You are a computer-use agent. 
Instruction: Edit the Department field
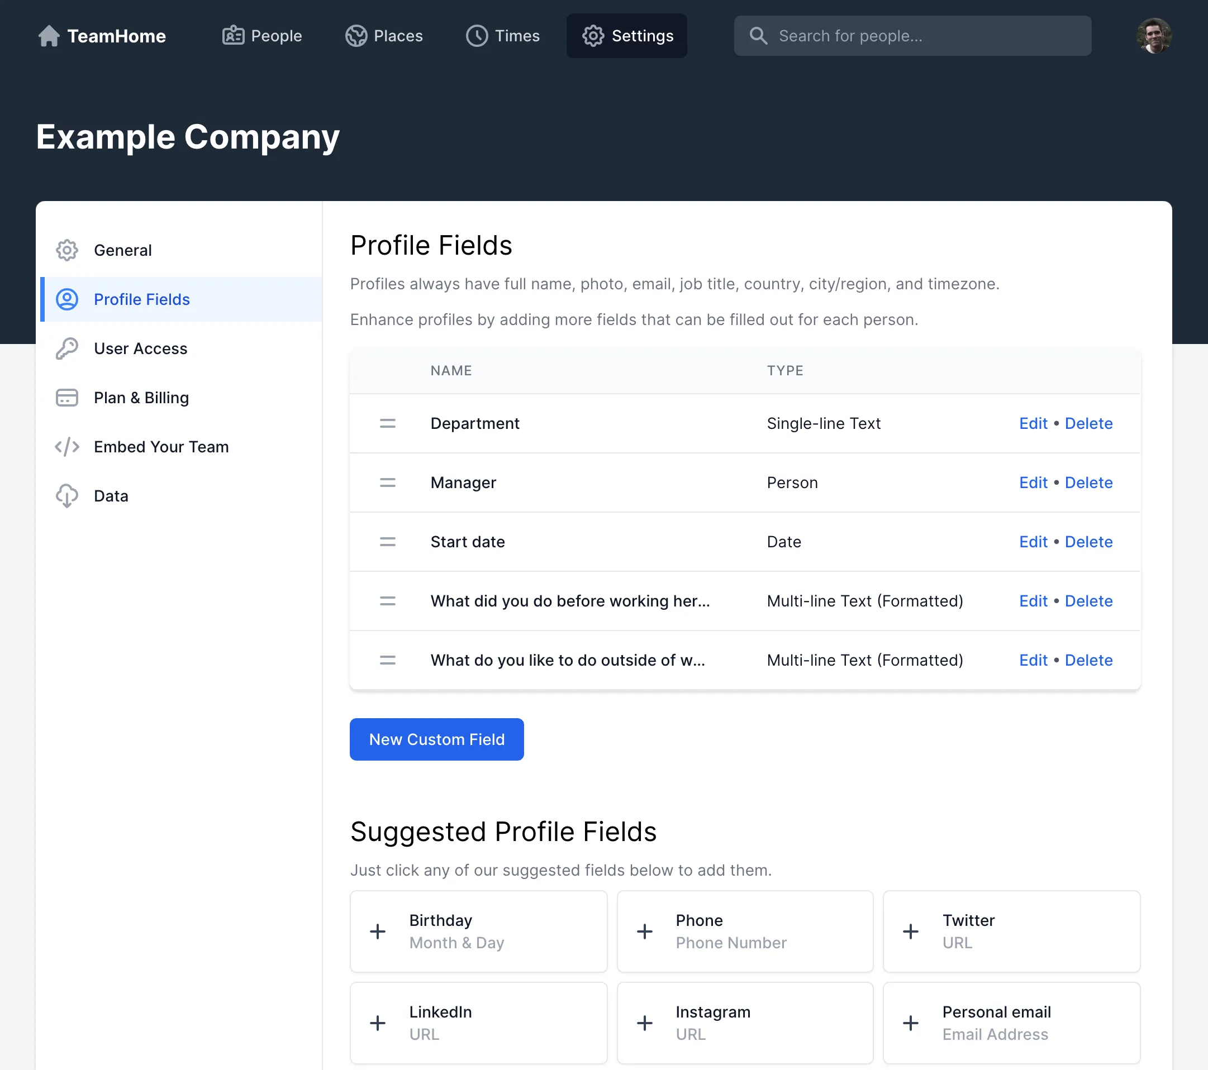(x=1033, y=424)
